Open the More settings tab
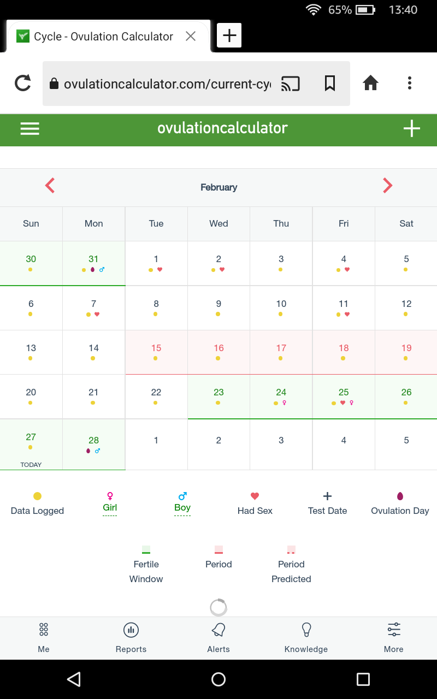 pos(394,637)
